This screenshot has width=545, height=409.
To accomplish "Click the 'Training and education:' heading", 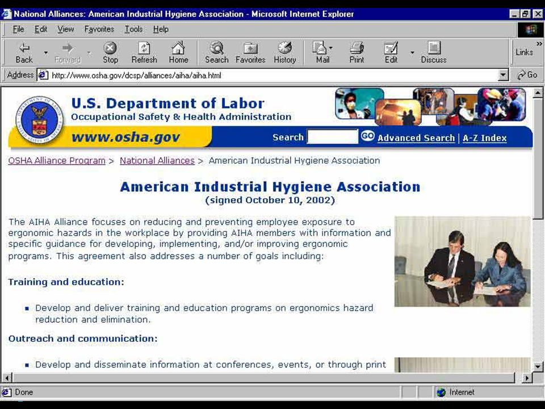I will 66,282.
